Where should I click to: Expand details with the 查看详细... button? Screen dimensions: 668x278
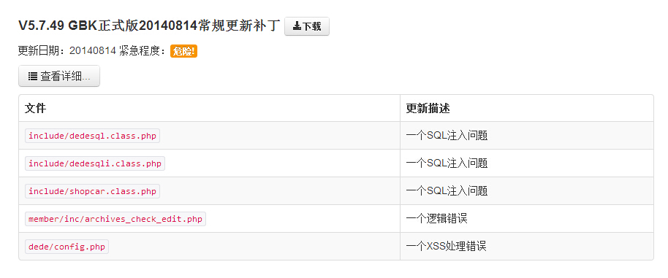tap(59, 76)
